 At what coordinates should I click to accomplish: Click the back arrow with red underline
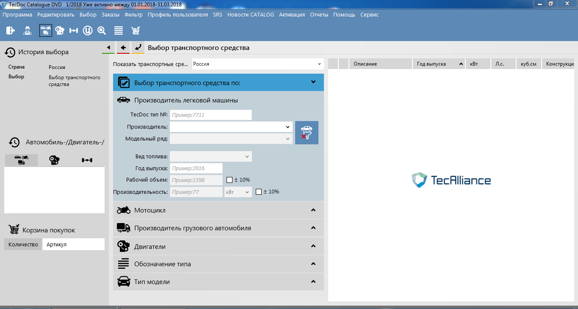coord(123,47)
